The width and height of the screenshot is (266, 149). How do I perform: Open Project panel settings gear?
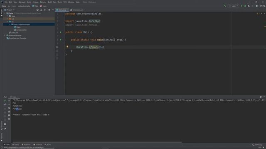tap(49, 10)
